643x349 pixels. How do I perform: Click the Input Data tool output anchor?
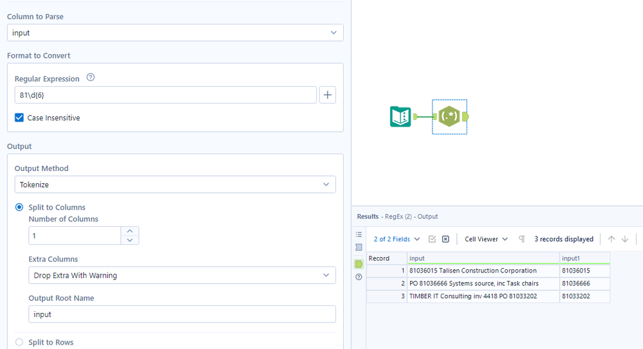[x=415, y=117]
